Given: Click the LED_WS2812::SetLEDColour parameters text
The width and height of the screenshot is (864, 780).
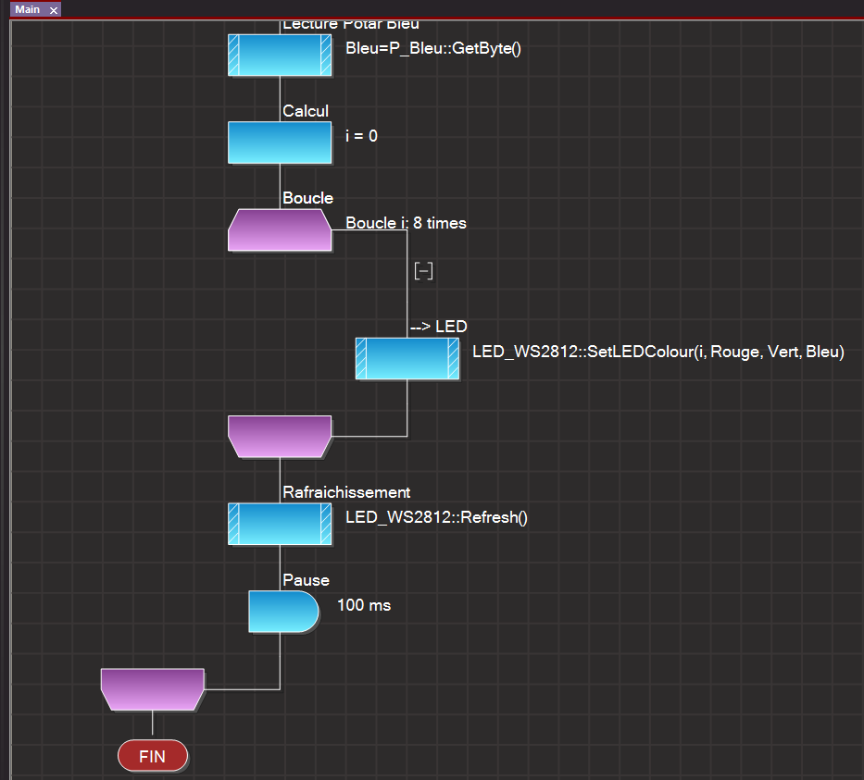Looking at the screenshot, I should click(x=658, y=352).
